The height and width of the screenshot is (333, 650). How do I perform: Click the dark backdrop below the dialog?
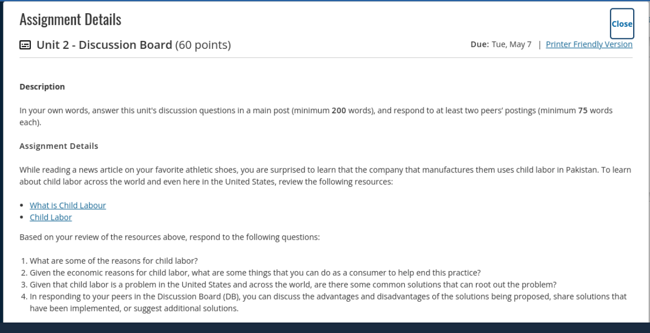click(x=325, y=328)
